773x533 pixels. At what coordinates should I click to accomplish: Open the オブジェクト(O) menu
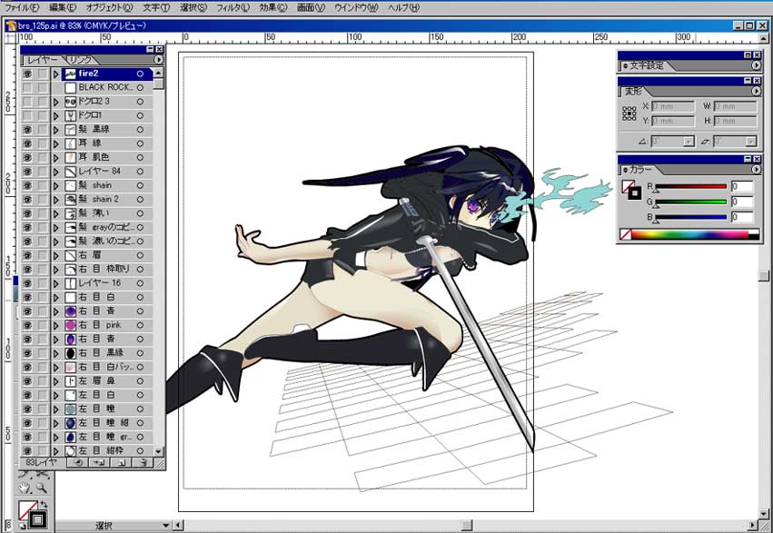point(109,7)
